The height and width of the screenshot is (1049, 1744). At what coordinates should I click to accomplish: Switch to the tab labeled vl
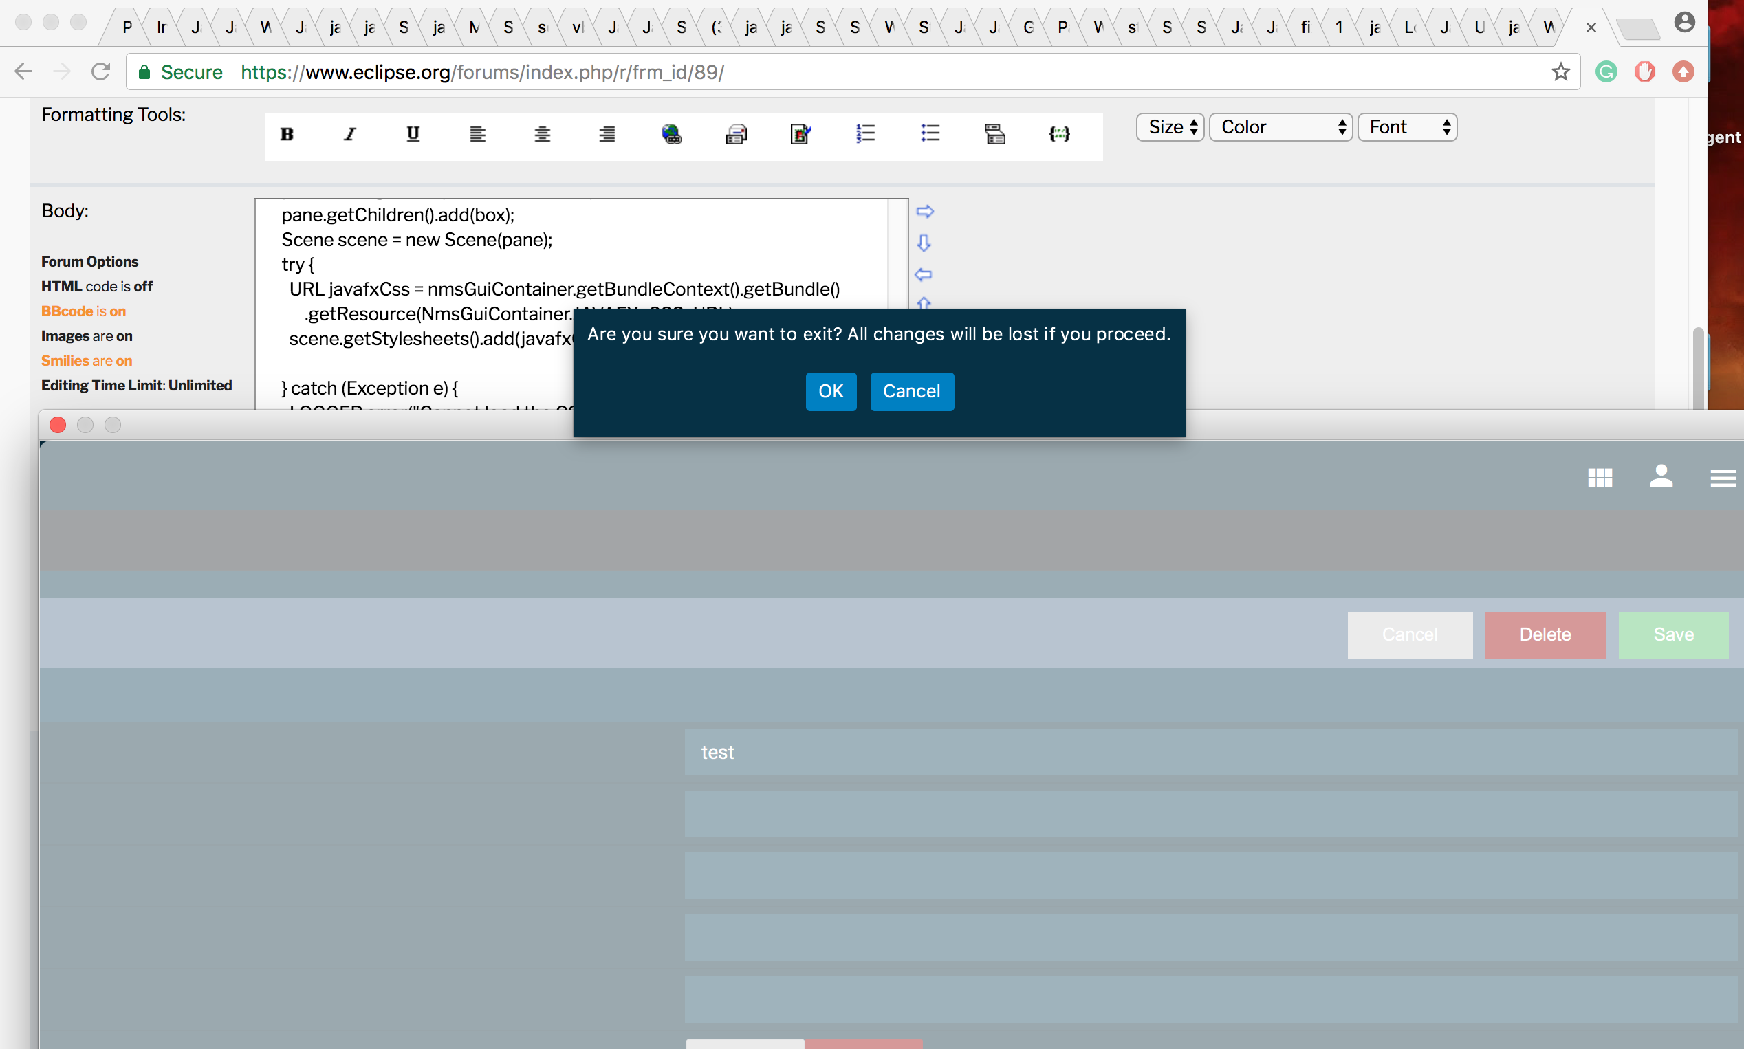click(578, 27)
